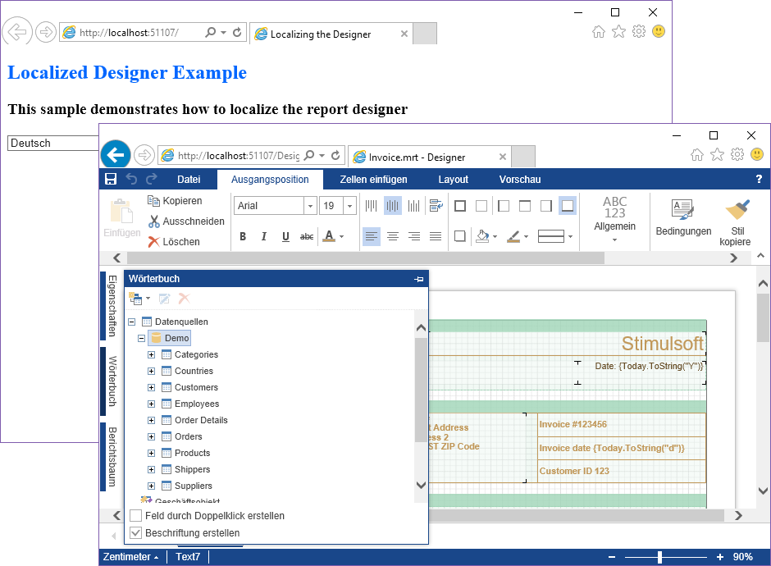Click highlighted bottom border icon

pos(568,206)
